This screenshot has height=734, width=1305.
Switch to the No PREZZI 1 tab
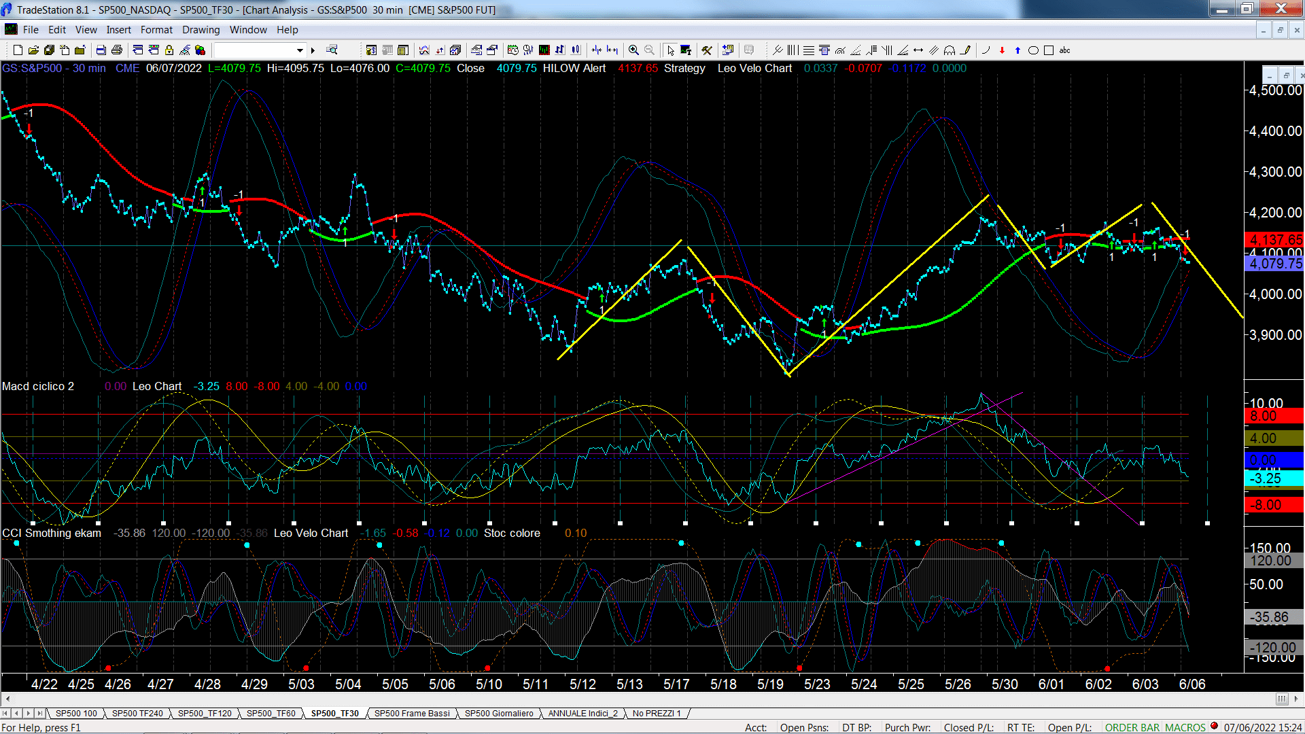[x=657, y=714]
